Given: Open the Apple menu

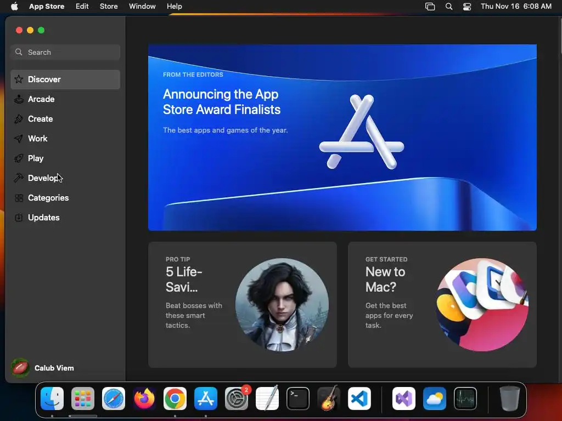Looking at the screenshot, I should click(x=14, y=6).
